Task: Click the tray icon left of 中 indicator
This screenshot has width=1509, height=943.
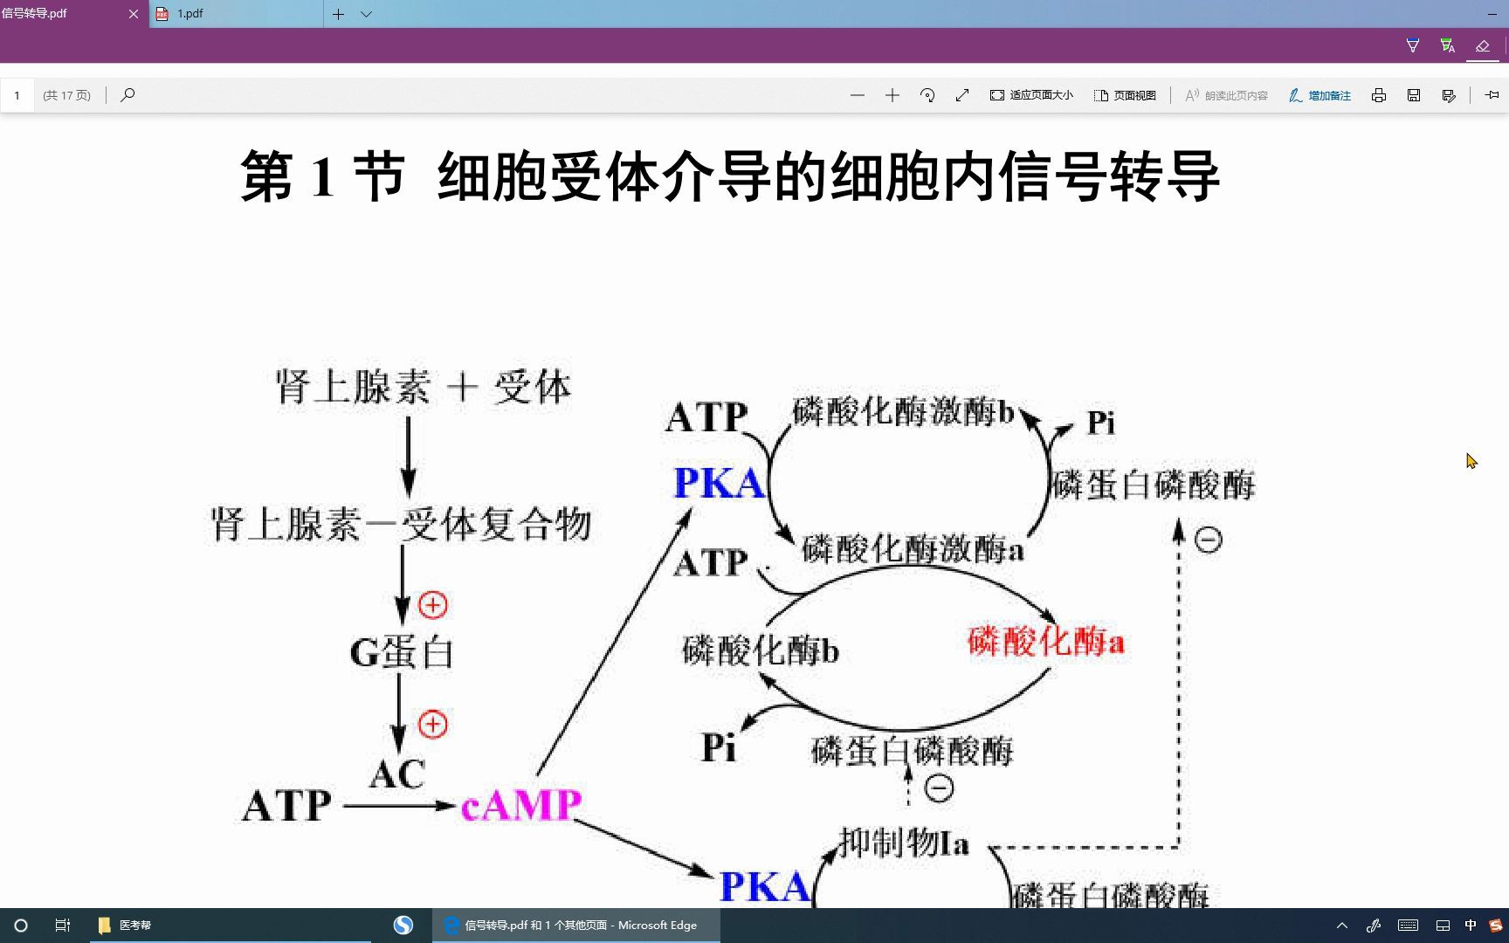Action: coord(1443,926)
